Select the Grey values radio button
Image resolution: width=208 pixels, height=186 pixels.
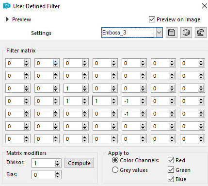[115, 170]
